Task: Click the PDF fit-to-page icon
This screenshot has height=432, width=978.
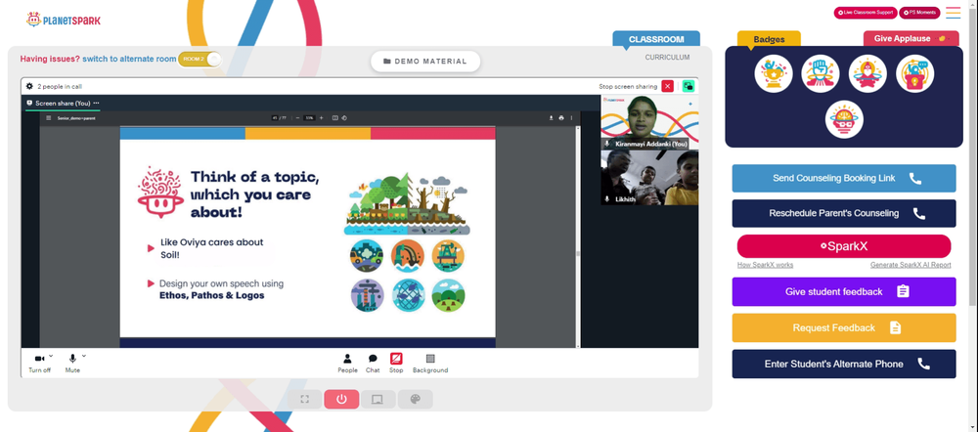Action: 334,118
